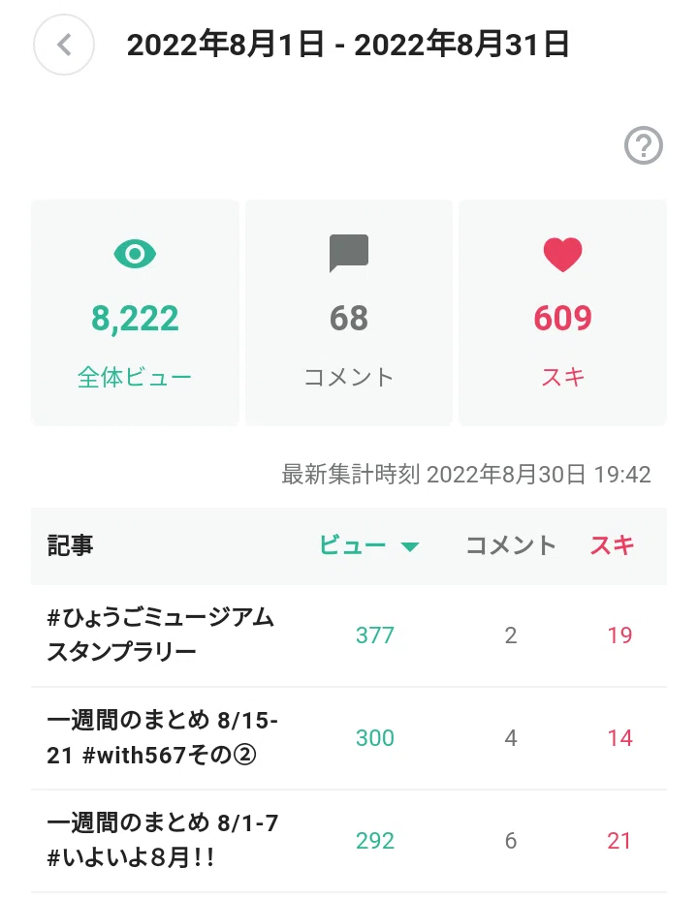Screen dimensions: 698x899
Task: Click the 377 view count
Action: point(375,635)
